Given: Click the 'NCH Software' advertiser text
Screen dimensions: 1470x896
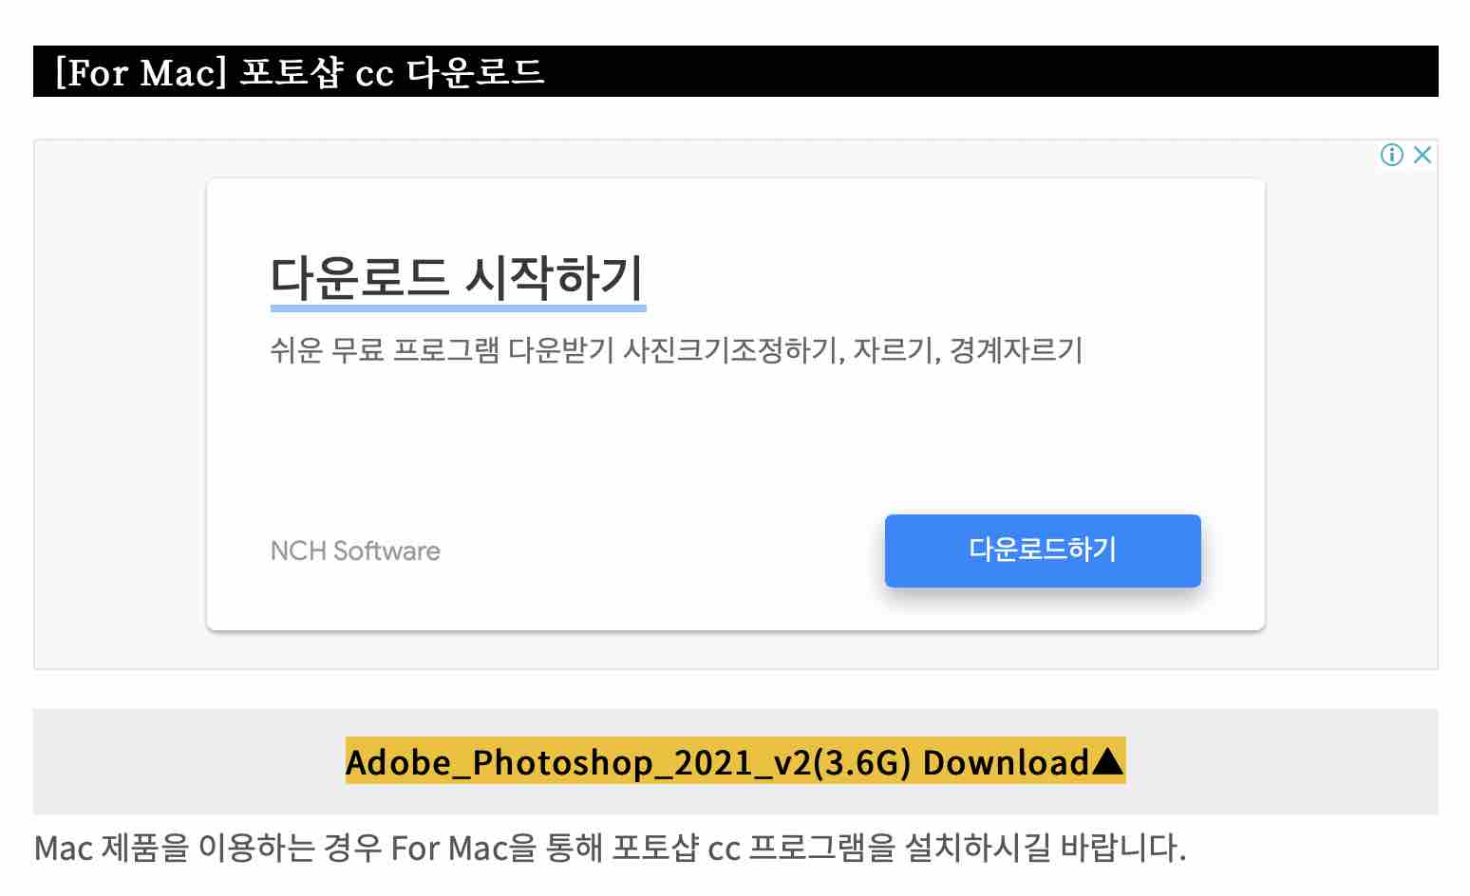Looking at the screenshot, I should click(x=355, y=551).
